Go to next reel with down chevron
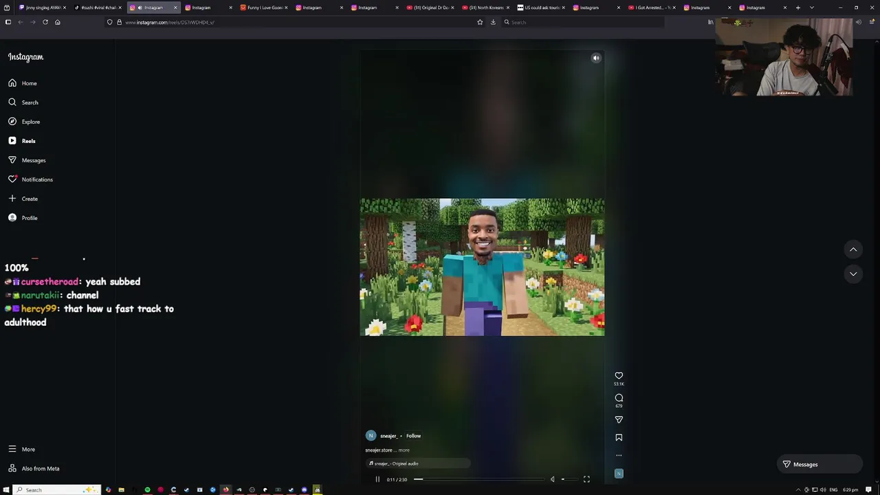This screenshot has width=880, height=495. click(x=853, y=274)
